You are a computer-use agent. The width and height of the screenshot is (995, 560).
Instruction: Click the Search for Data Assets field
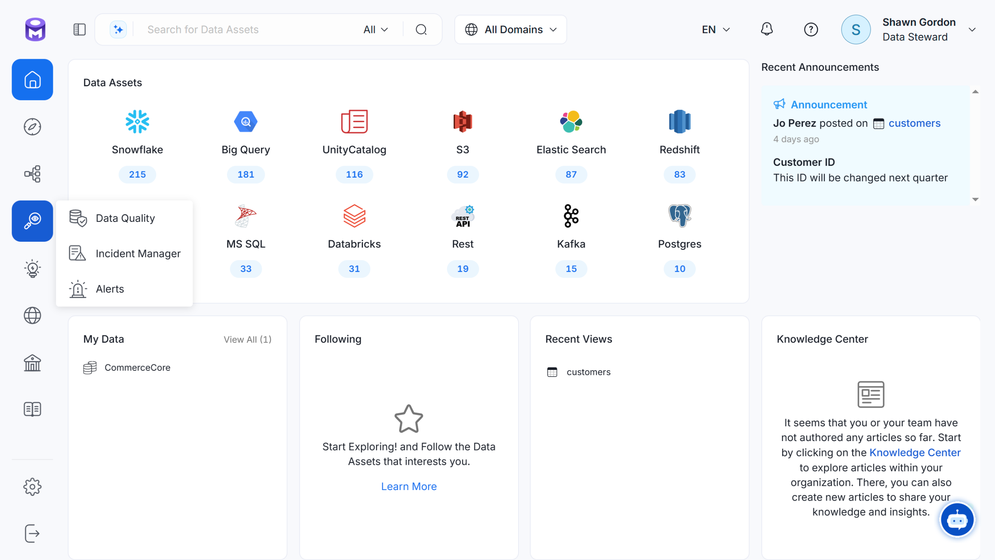coord(249,30)
